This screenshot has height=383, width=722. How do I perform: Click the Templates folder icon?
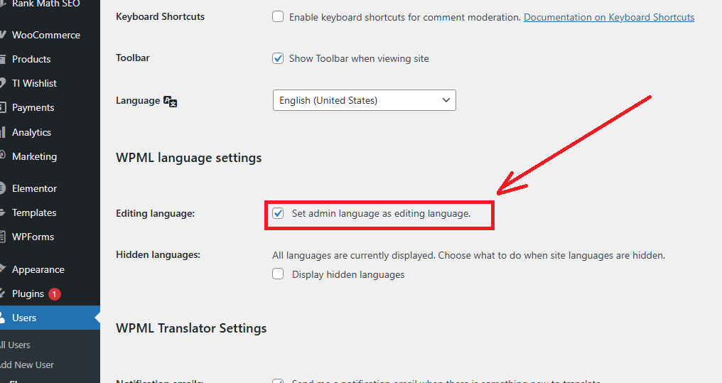2,212
